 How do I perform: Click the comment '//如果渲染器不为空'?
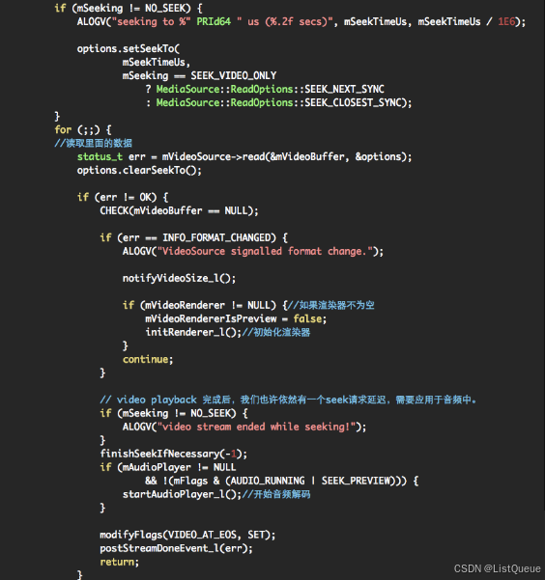point(331,305)
